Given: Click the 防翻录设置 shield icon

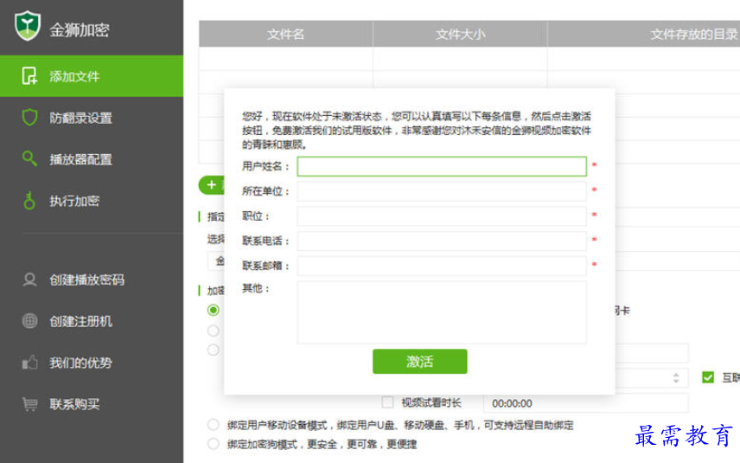Looking at the screenshot, I should (29, 117).
